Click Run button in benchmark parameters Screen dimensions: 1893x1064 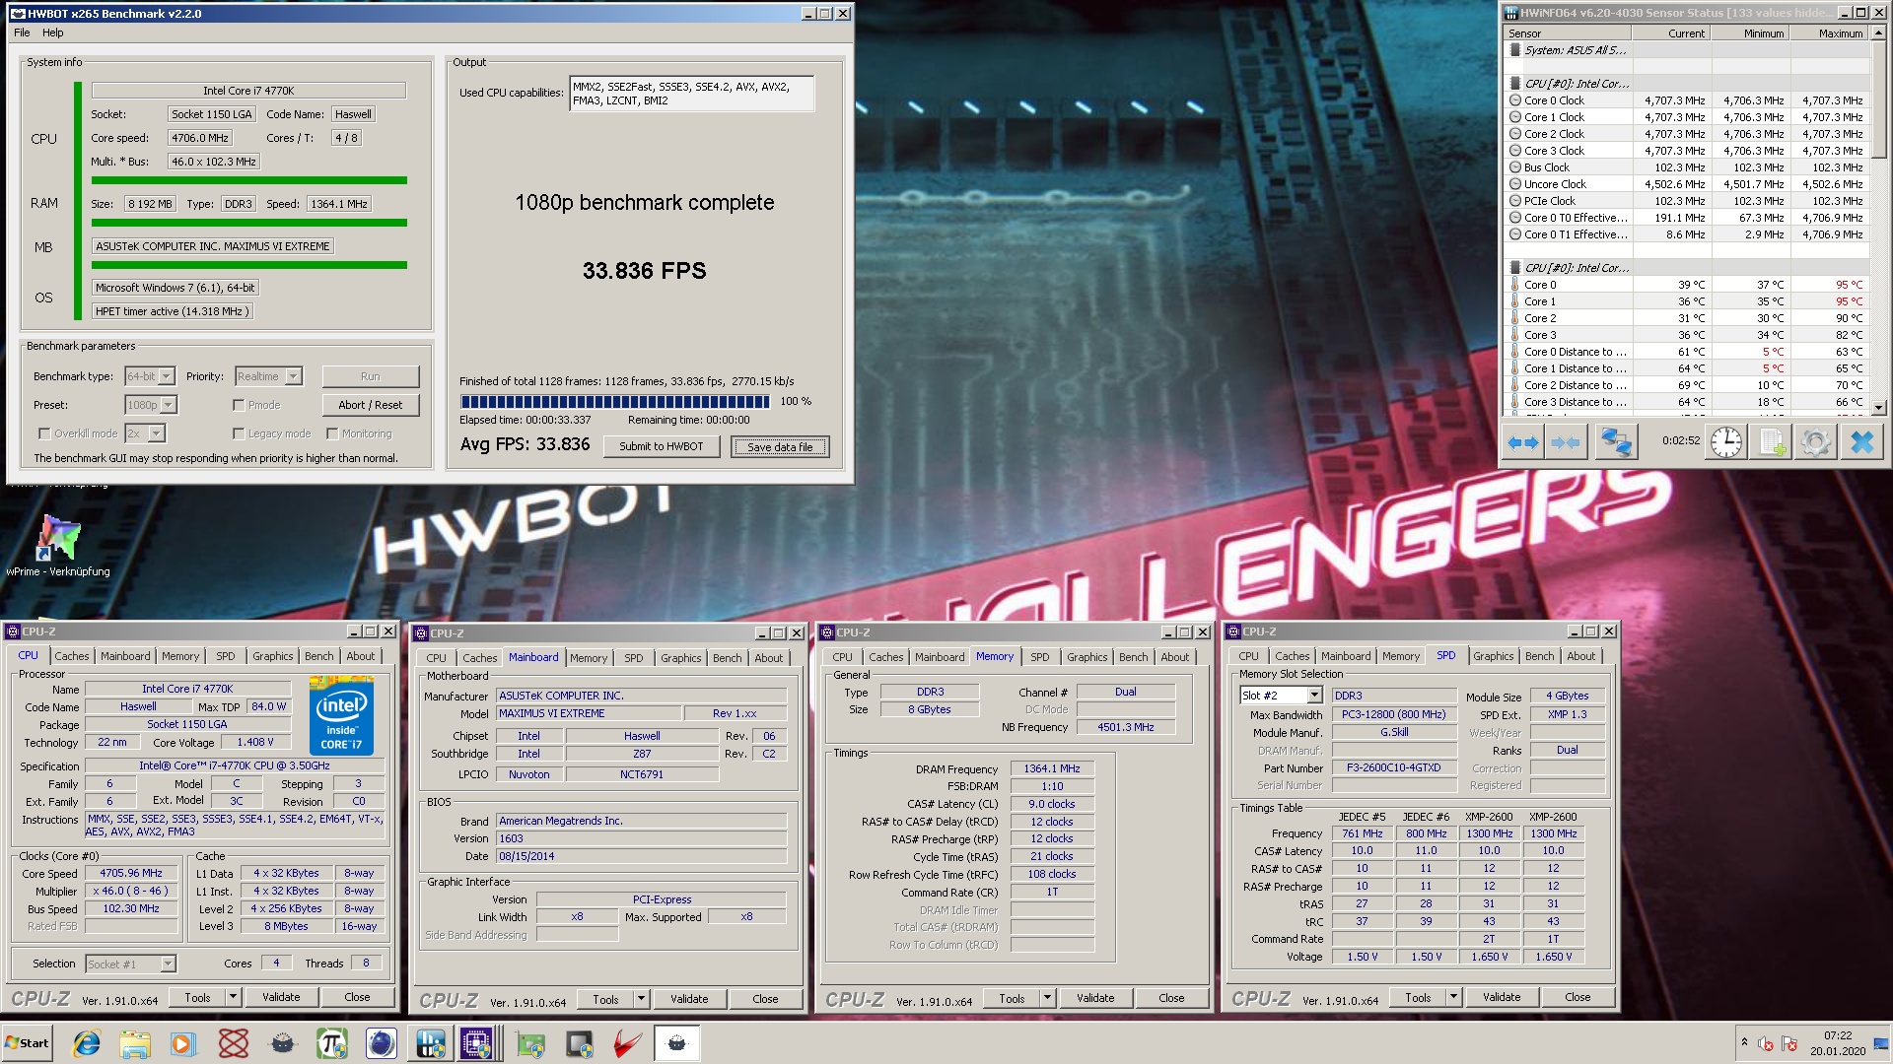pyautogui.click(x=370, y=376)
